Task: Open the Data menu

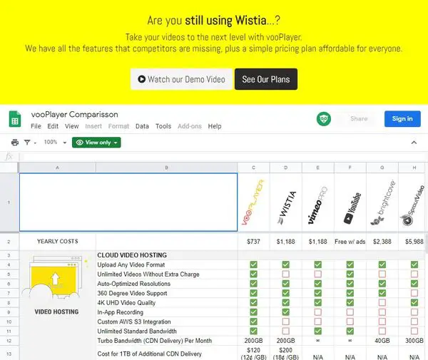Action: coord(142,126)
